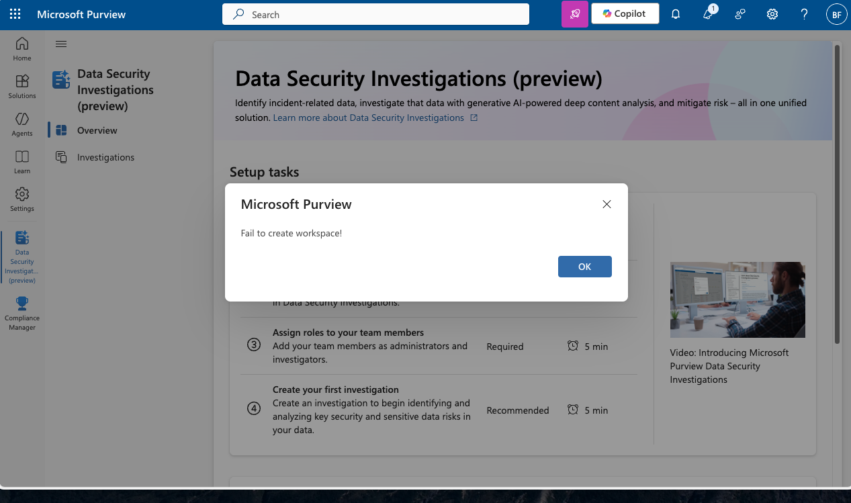Viewport: 851px width, 503px height.
Task: Click the Data Security Investigations sidebar heading icon
Action: [x=61, y=80]
